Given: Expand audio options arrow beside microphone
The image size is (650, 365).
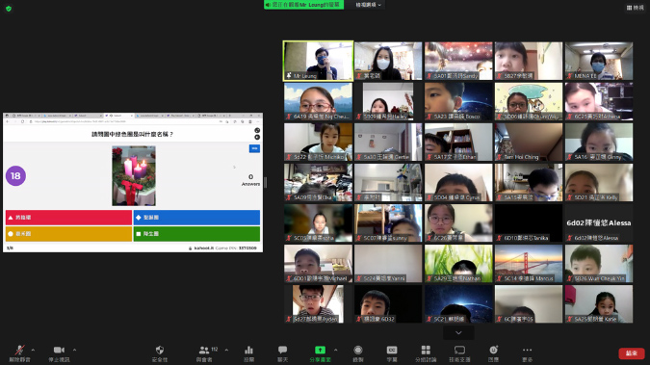Looking at the screenshot, I should click(x=33, y=350).
